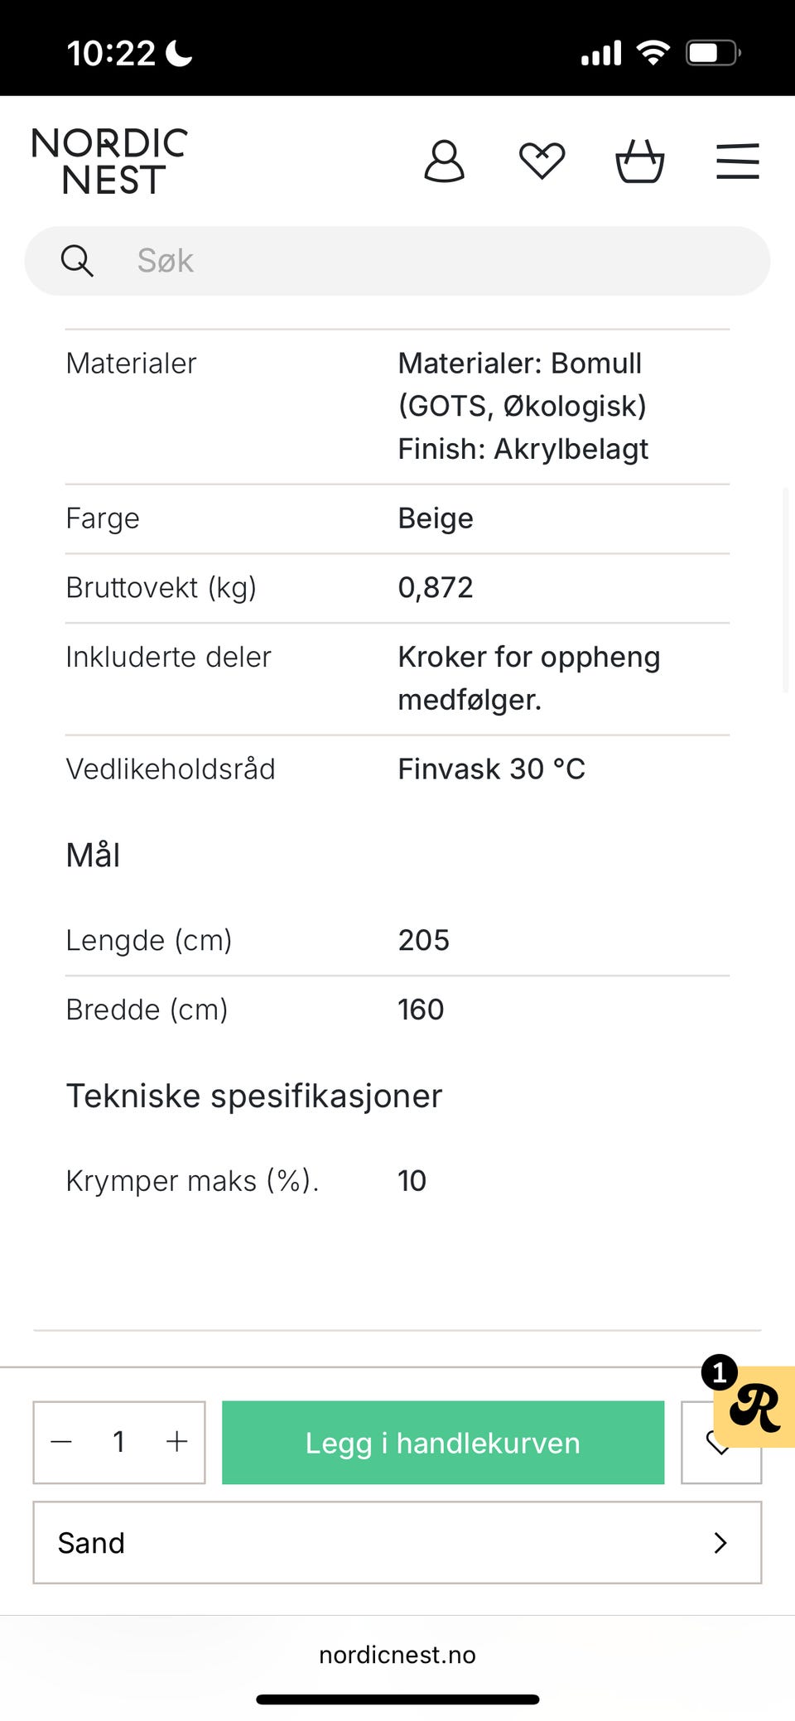795x1721 pixels.
Task: Expand variant list via chevron arrow
Action: [720, 1543]
